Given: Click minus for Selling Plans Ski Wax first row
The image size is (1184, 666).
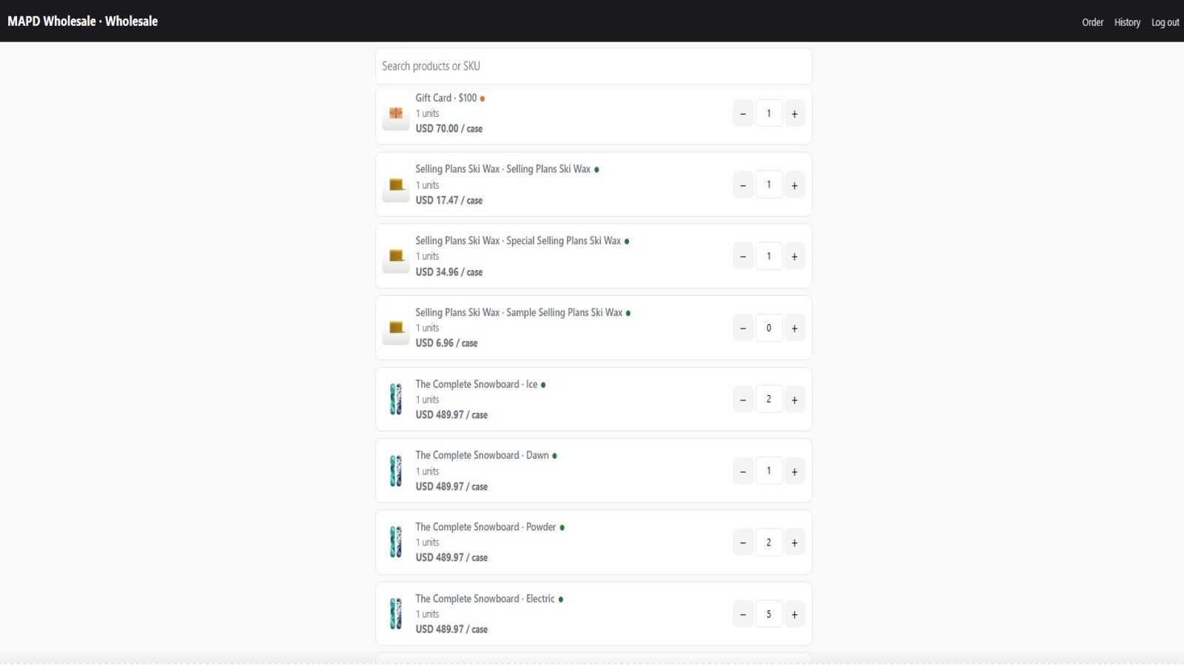Looking at the screenshot, I should [743, 185].
